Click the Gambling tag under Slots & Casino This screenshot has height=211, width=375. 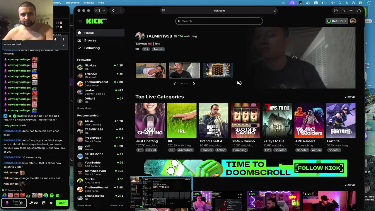pyautogui.click(x=240, y=150)
